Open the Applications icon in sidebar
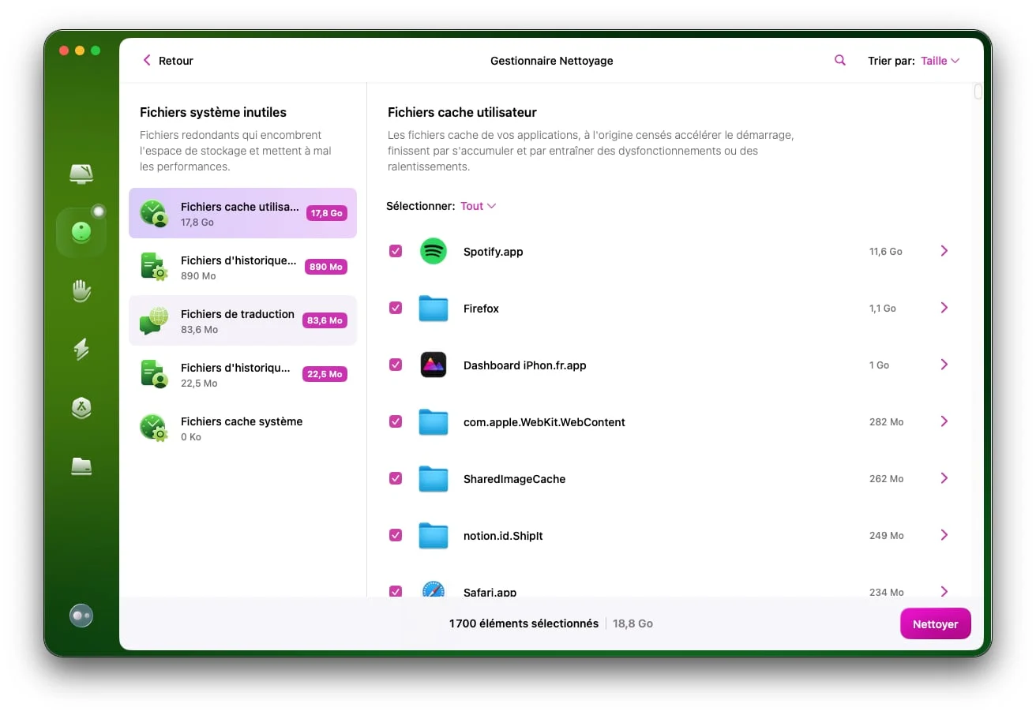 81,407
